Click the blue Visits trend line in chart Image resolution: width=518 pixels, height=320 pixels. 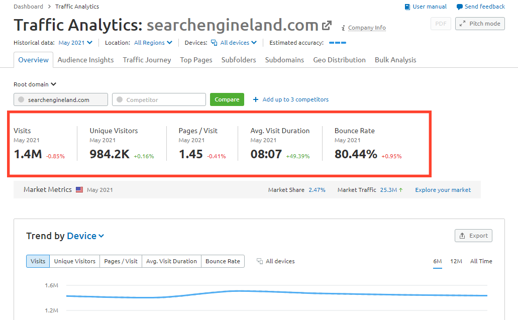point(277,293)
